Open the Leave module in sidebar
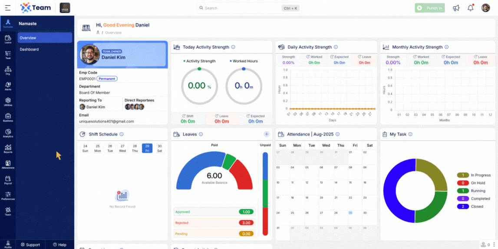The width and height of the screenshot is (498, 249). [x=8, y=39]
